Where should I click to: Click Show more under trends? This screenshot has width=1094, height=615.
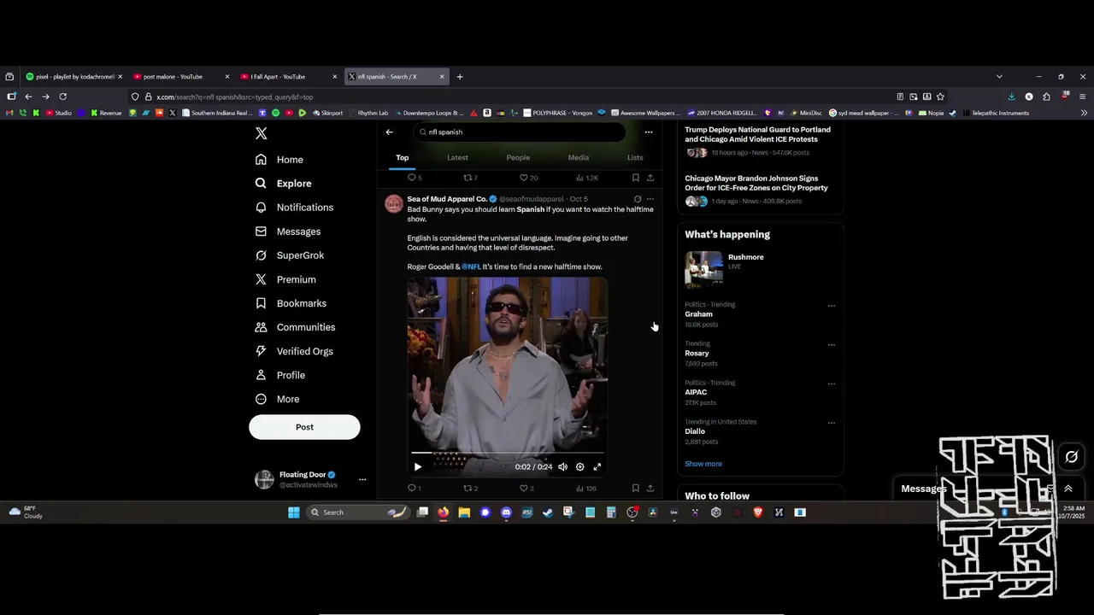coord(703,464)
